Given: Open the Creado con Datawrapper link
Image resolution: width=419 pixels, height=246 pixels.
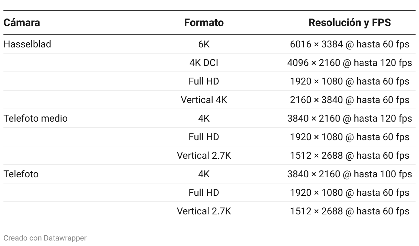Looking at the screenshot, I should pos(45,238).
